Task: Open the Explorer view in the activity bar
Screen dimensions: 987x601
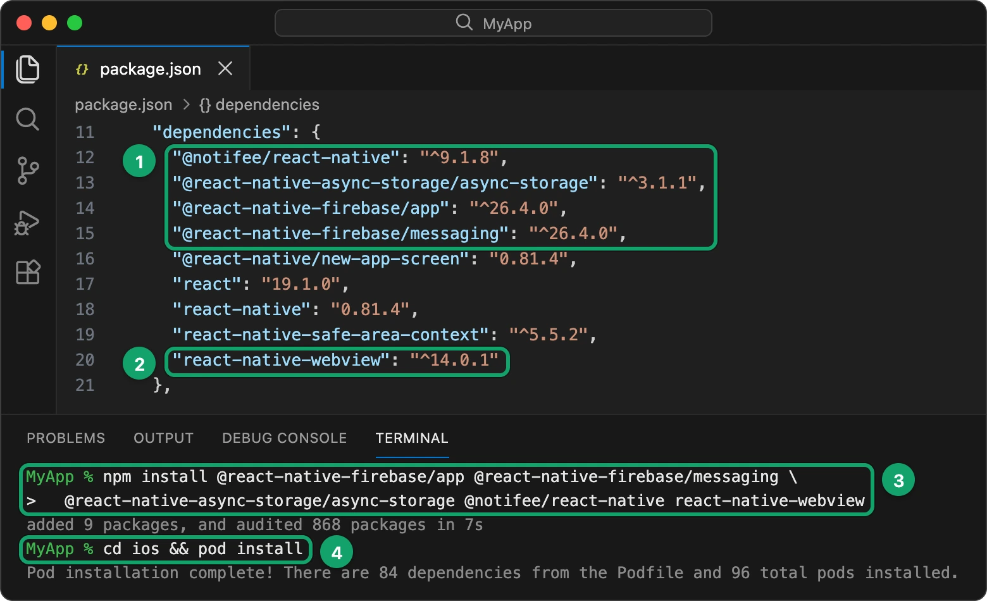Action: 28,69
